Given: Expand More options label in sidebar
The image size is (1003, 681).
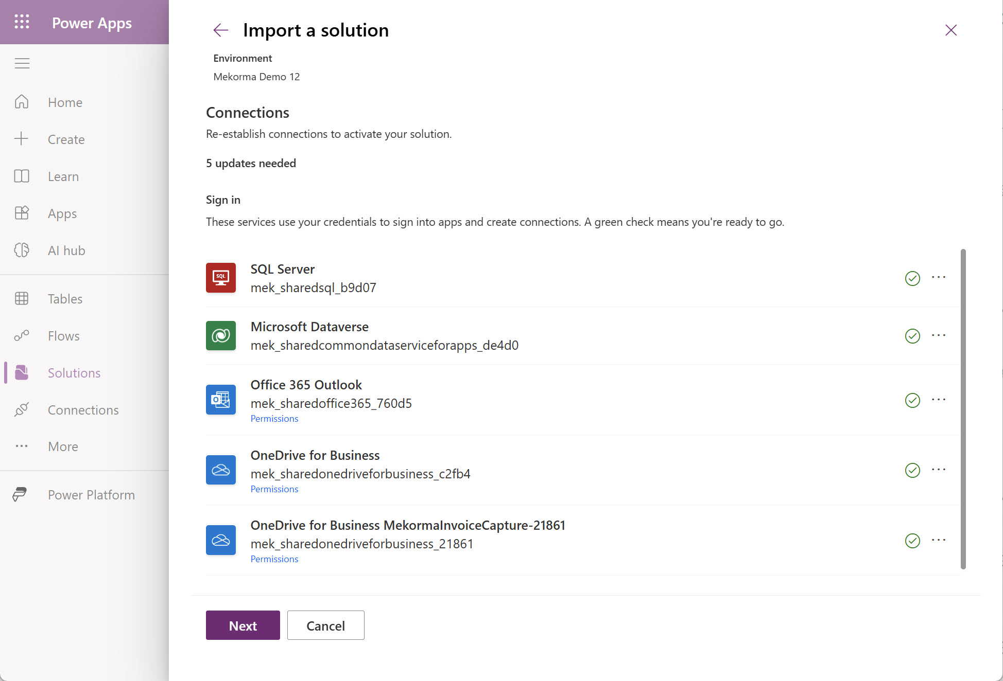Looking at the screenshot, I should point(63,446).
